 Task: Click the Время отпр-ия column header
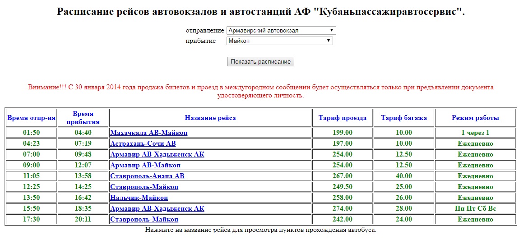pos(31,118)
